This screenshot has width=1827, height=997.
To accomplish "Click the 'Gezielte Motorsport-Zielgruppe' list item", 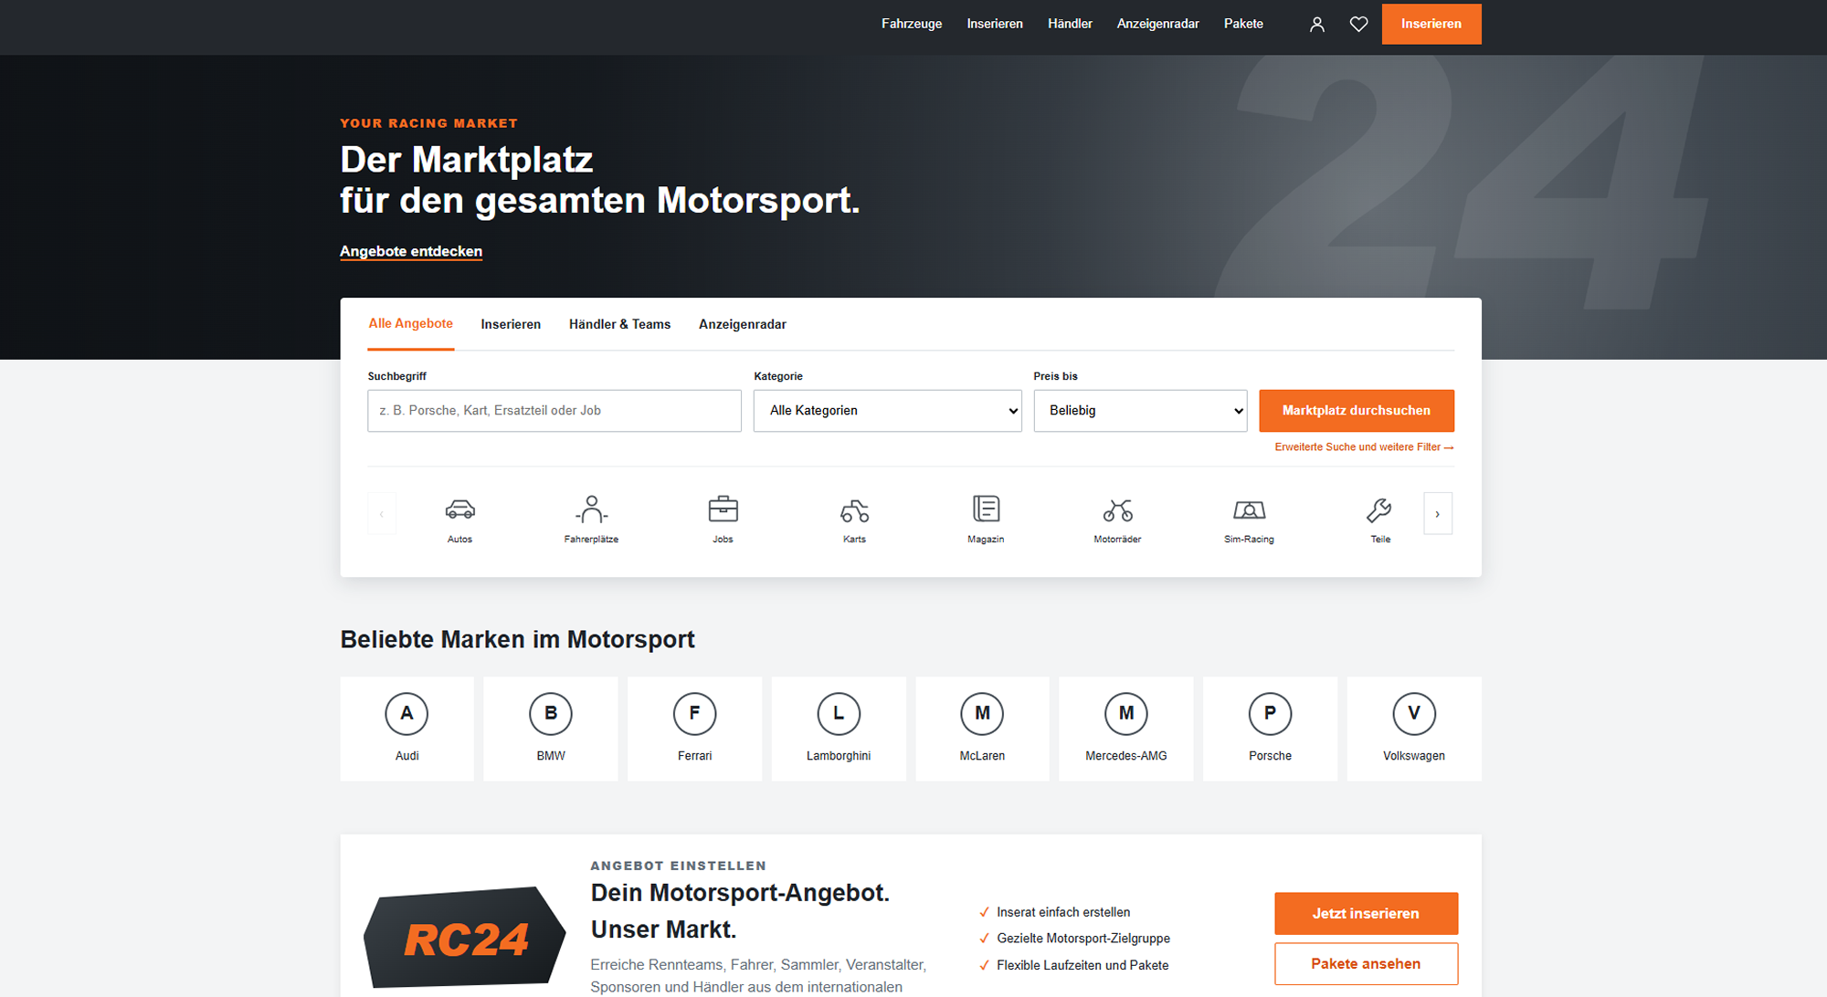I will click(1074, 939).
